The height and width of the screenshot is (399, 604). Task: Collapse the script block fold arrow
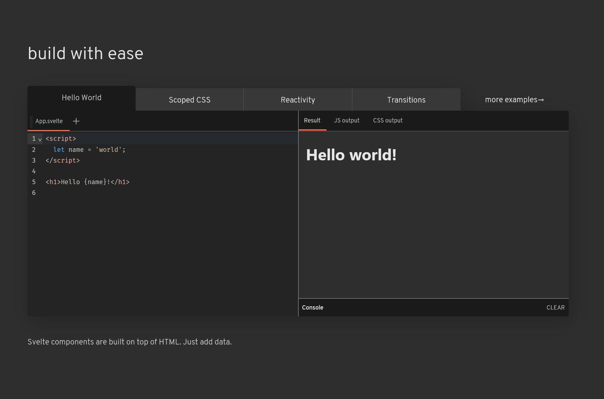40,139
